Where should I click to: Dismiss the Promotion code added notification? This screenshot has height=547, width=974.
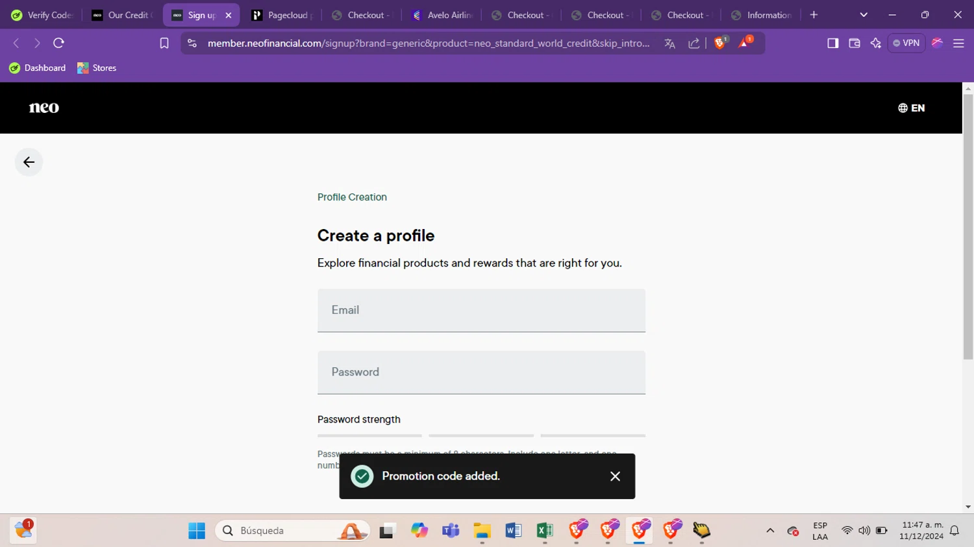pos(615,476)
